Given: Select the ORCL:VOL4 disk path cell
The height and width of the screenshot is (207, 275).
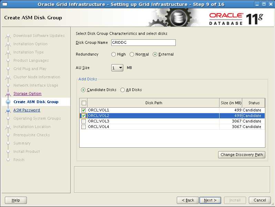Looking at the screenshot, I should (x=153, y=127).
